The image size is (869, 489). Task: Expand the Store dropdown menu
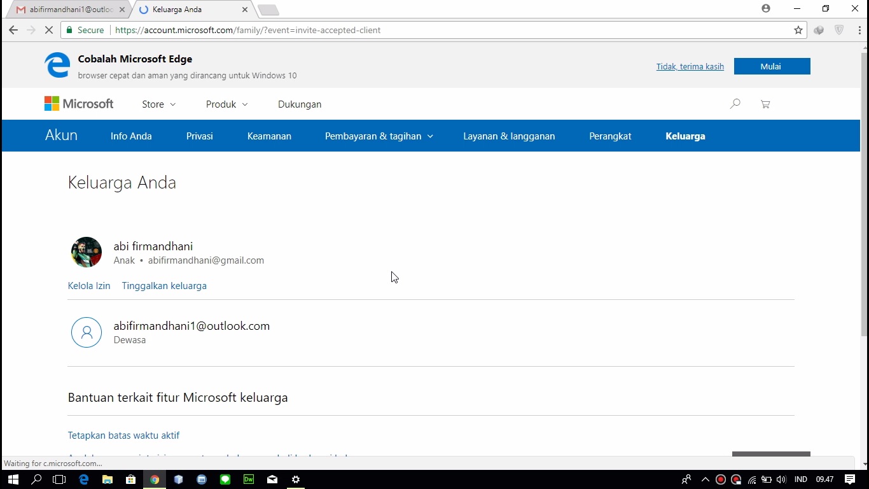[159, 104]
